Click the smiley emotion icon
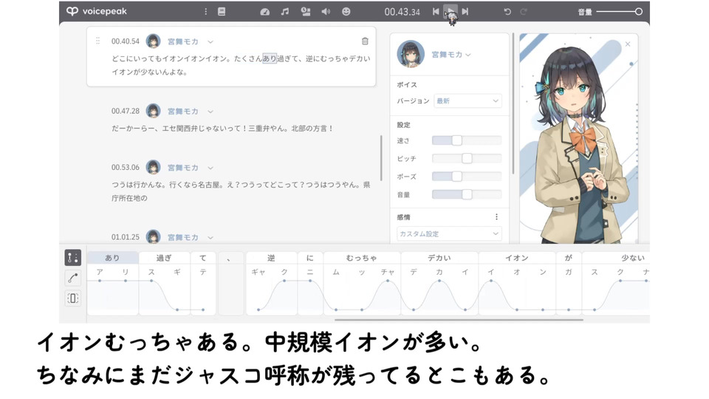This screenshot has width=709, height=399. [x=346, y=12]
